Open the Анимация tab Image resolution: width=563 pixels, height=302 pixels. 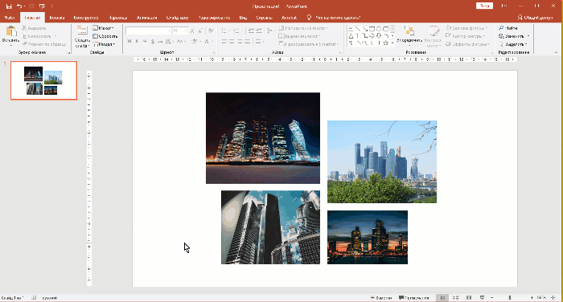pos(147,18)
